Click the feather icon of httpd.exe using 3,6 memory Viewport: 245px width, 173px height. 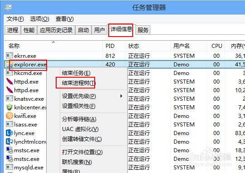coord(10,81)
